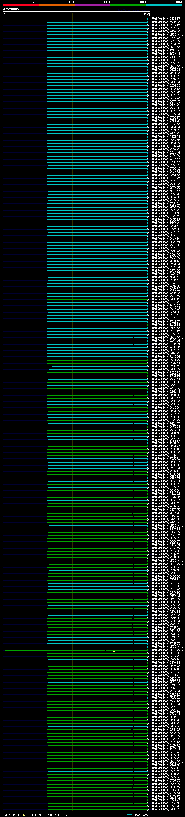Click the UniRef100_Q8YP63 hit label
This screenshot has height=817, width=185.
166,350
